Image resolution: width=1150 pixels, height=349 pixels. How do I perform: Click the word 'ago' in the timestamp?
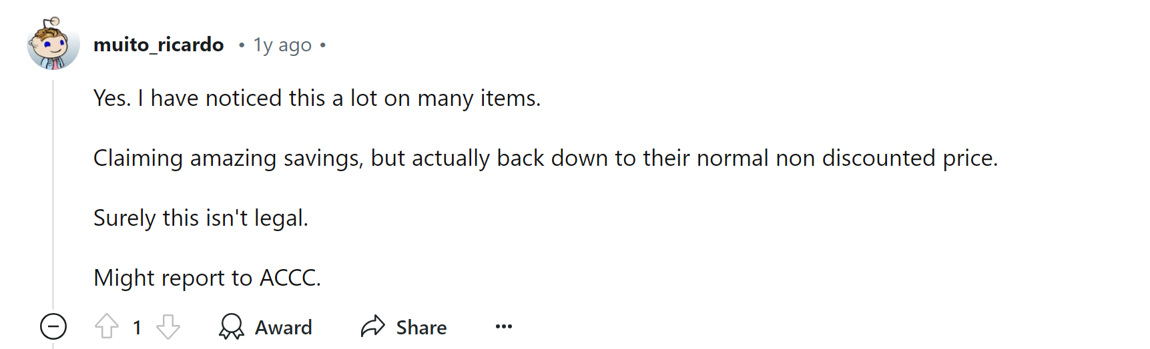[x=295, y=46]
